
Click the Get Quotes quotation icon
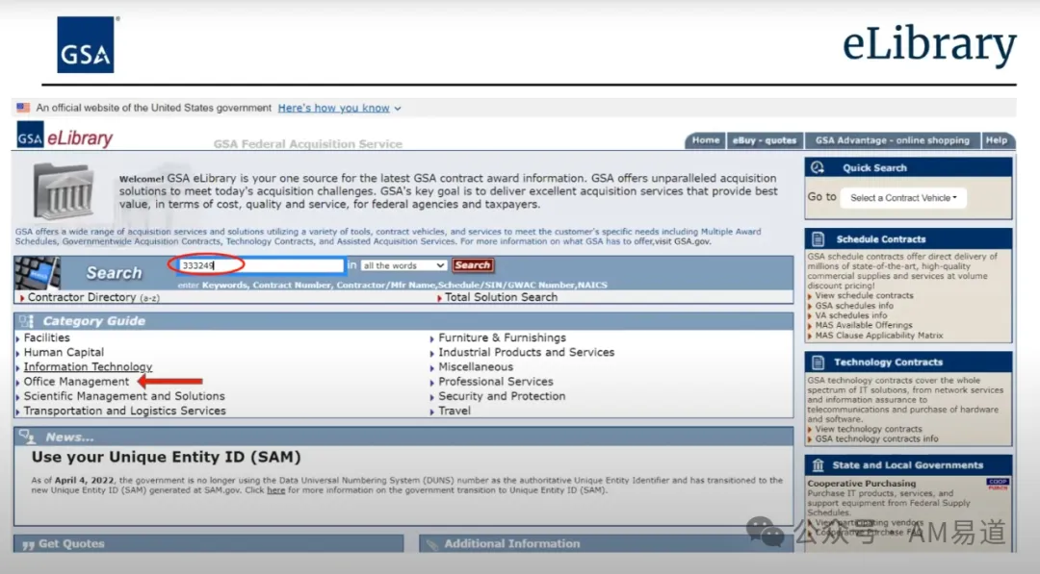28,544
